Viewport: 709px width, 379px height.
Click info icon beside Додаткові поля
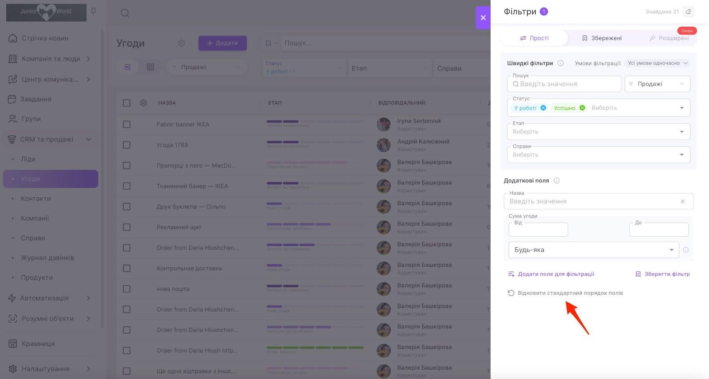click(557, 180)
